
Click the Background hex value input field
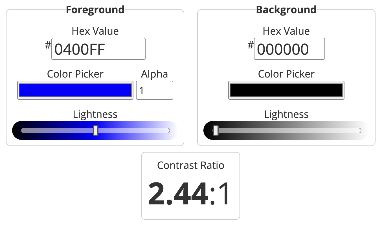(x=289, y=49)
